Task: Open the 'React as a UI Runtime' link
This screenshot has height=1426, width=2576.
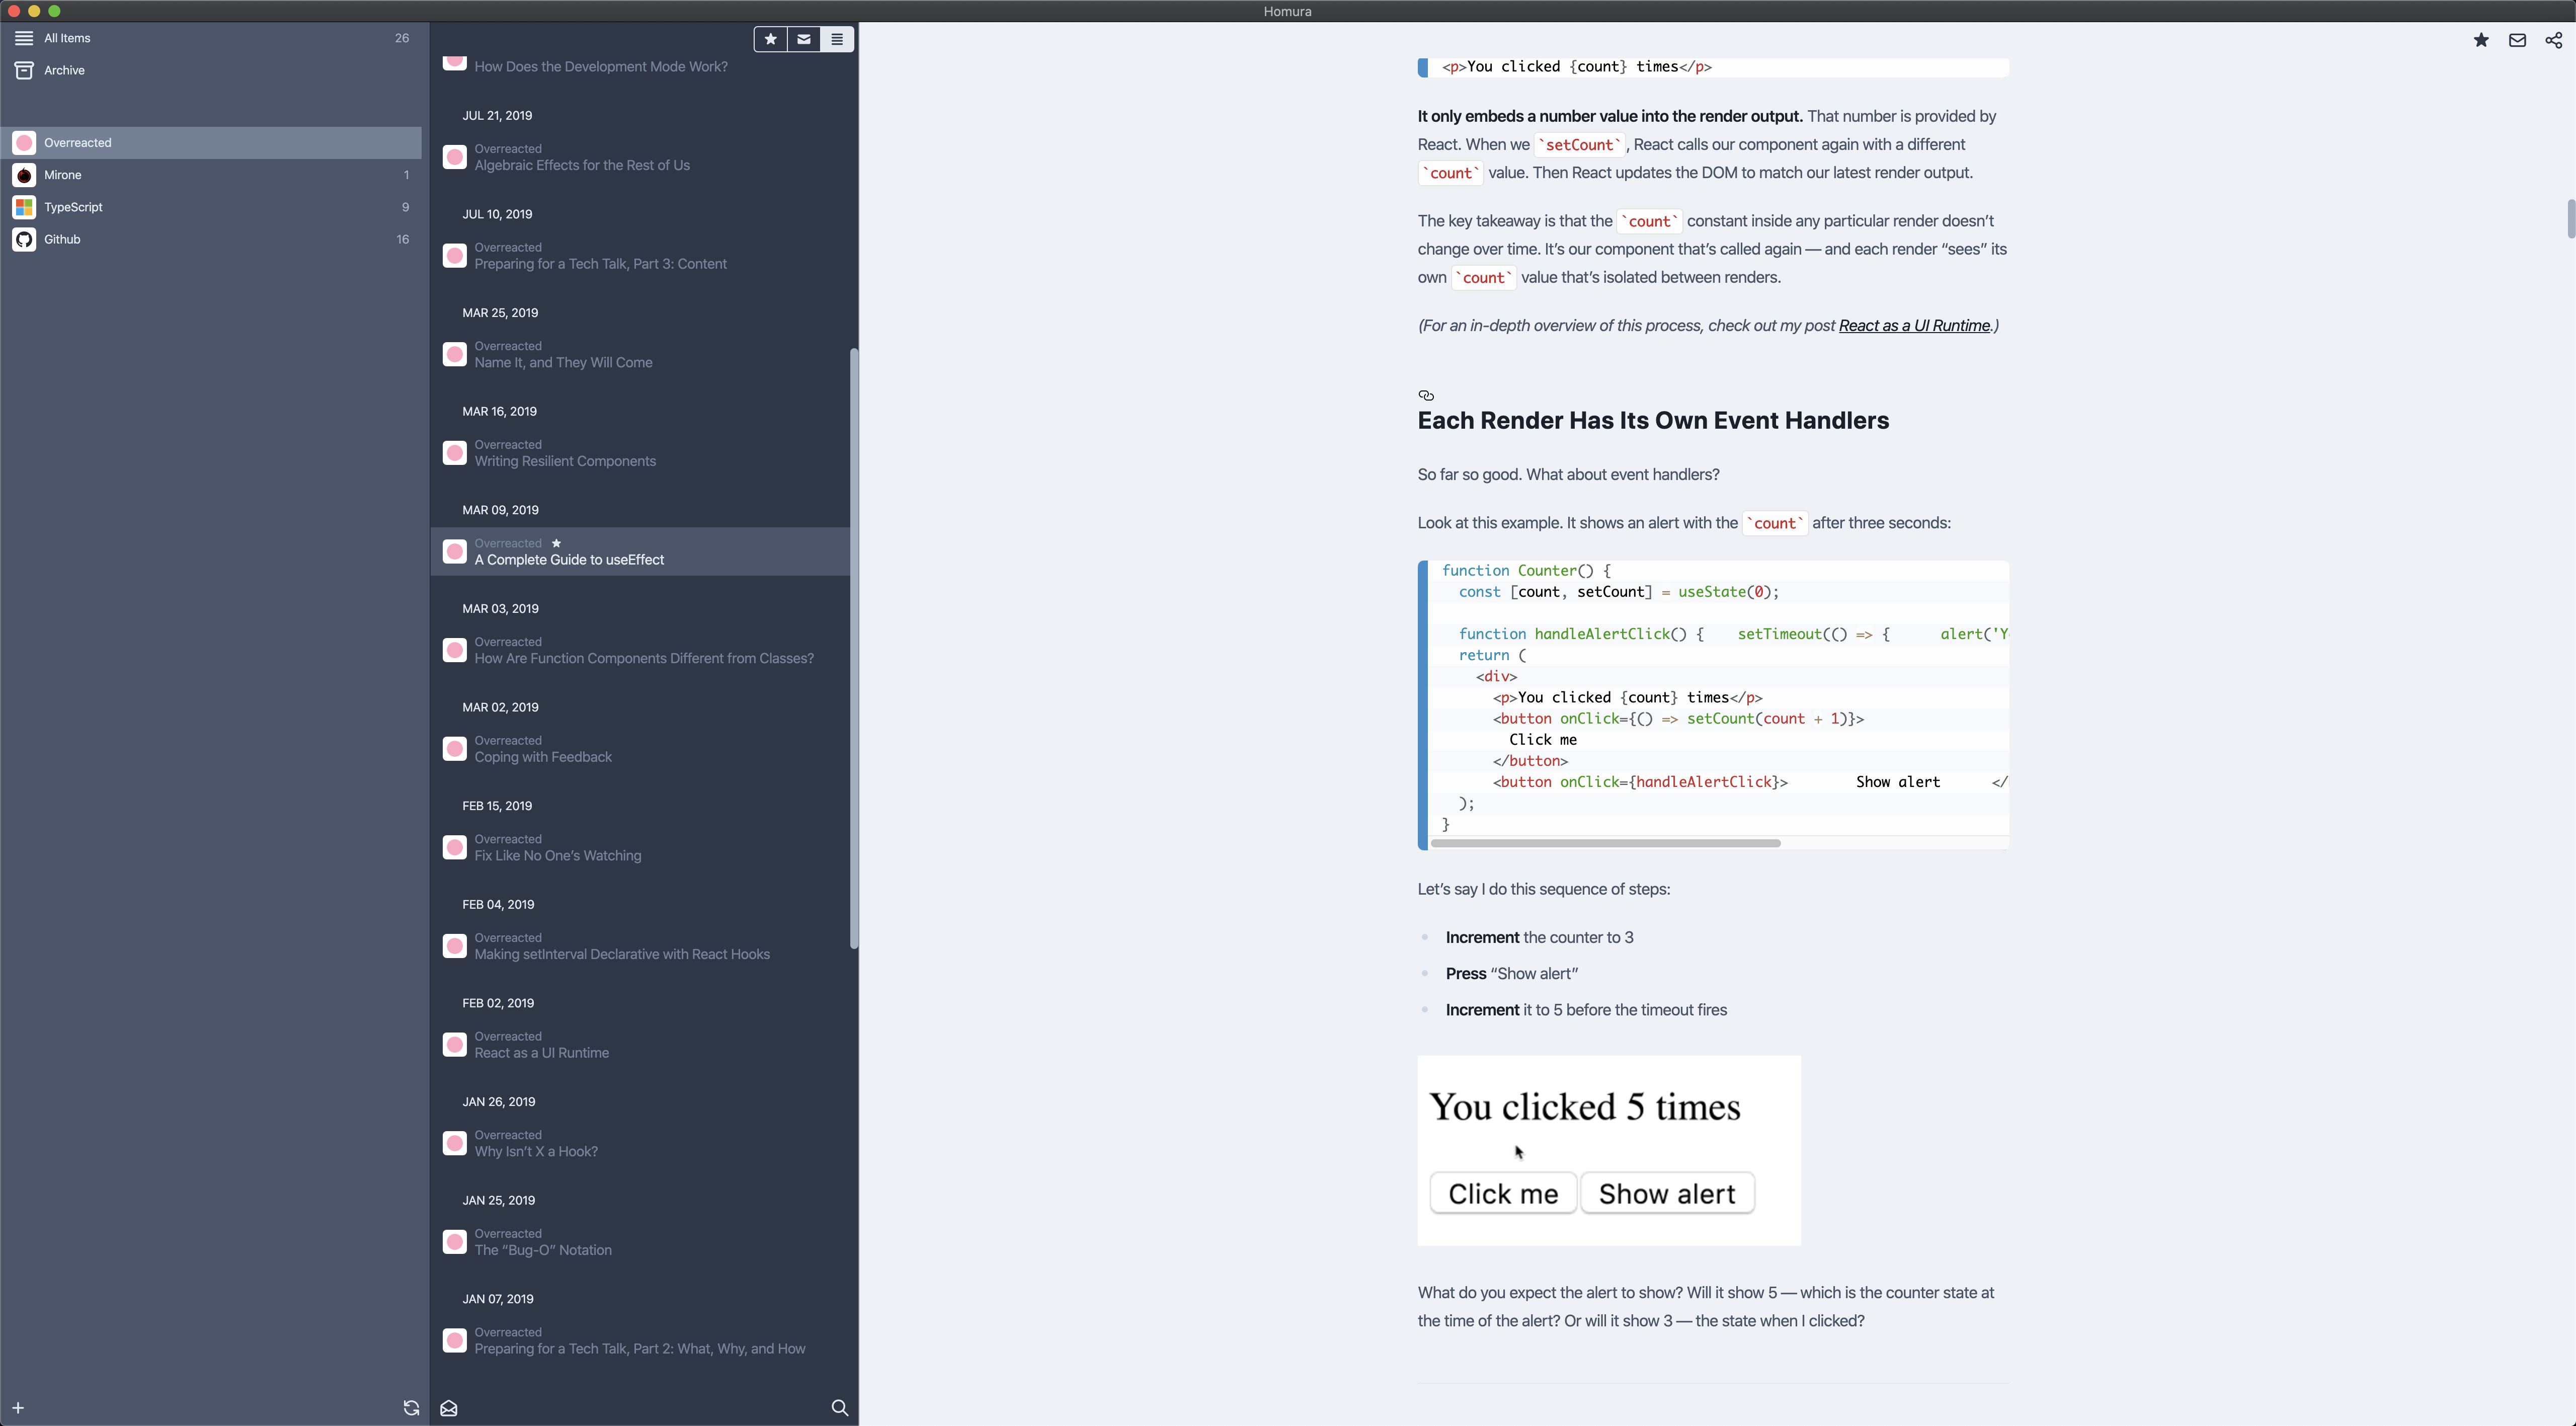Action: (1914, 326)
